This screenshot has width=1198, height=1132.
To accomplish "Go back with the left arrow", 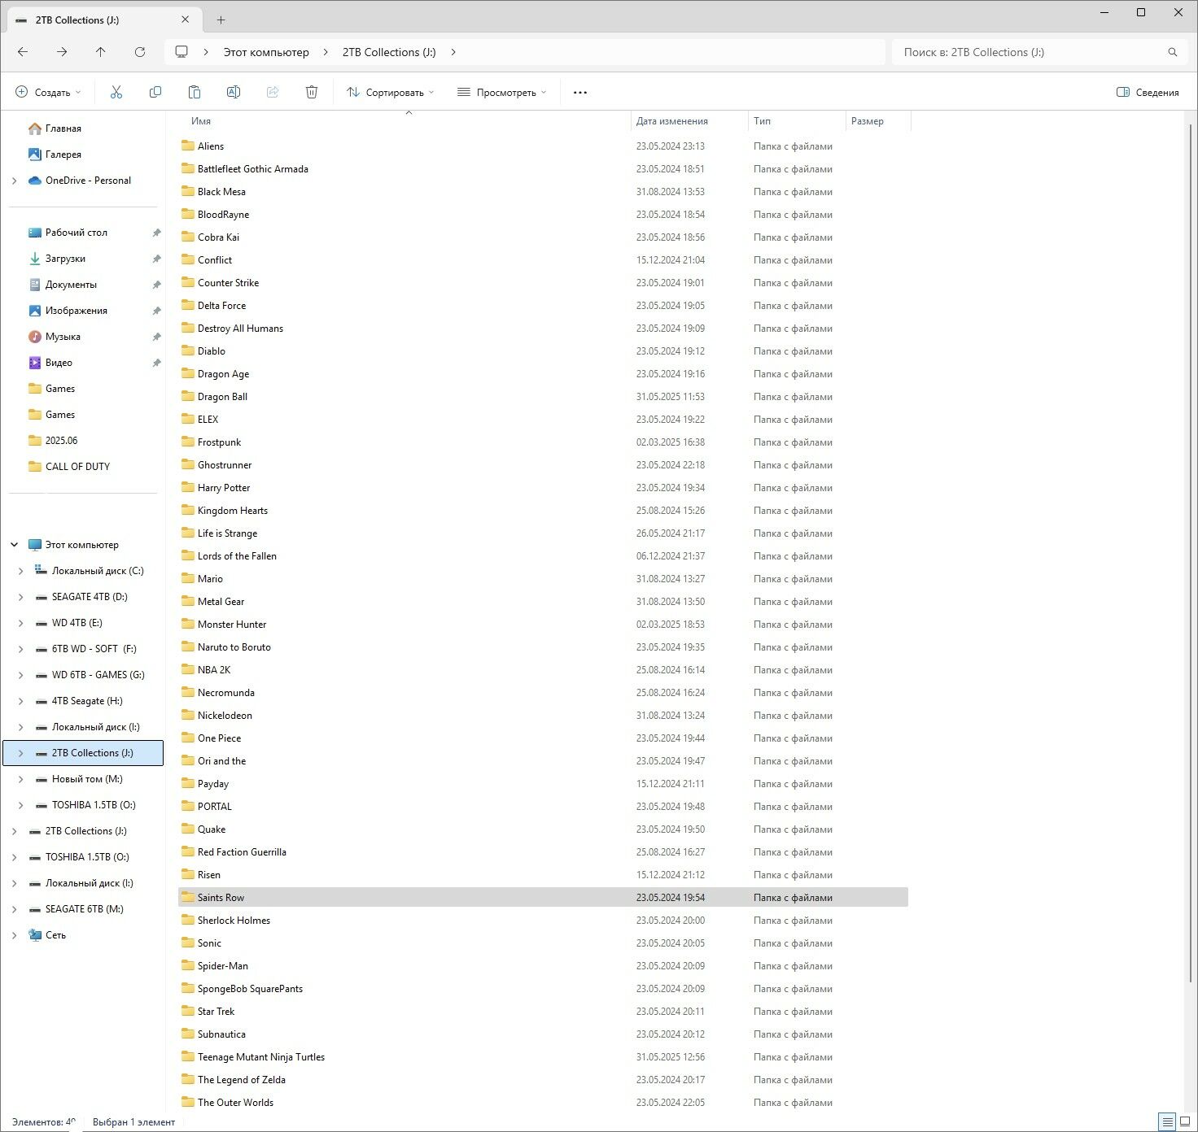I will 23,52.
